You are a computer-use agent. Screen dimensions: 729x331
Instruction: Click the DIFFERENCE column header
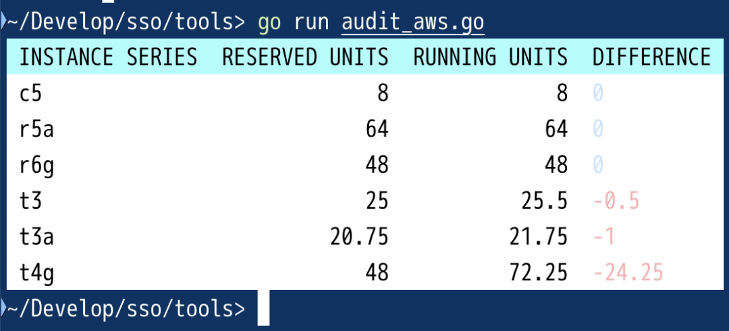(651, 57)
